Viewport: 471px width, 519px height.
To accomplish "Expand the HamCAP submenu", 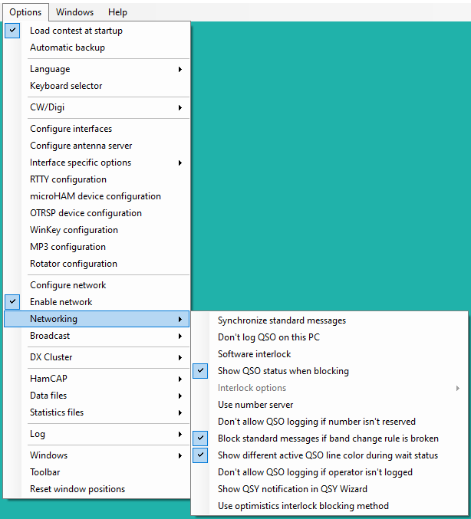I will tap(97, 379).
